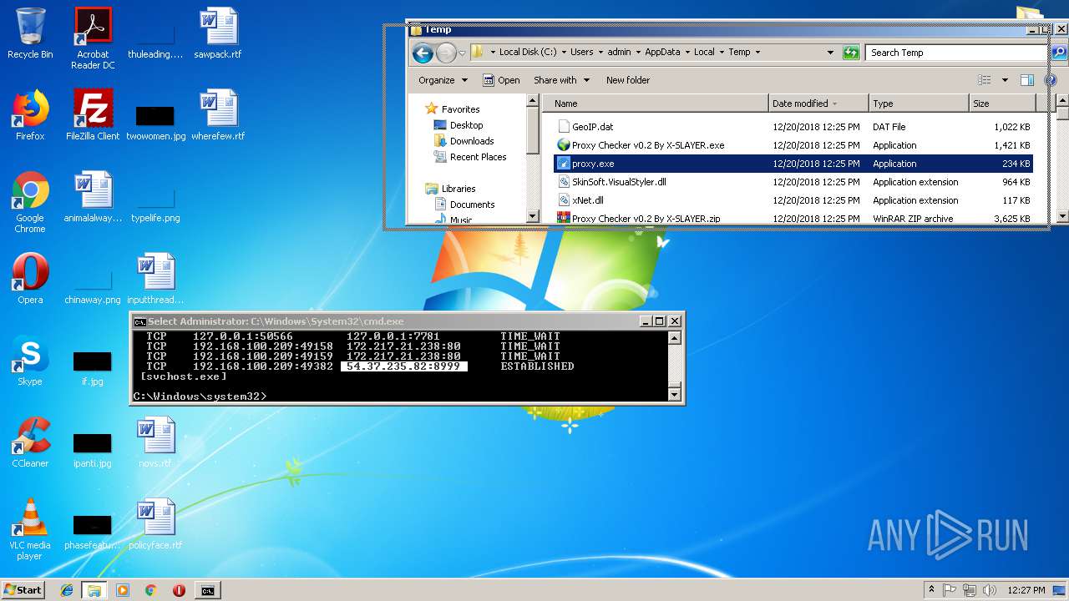Image resolution: width=1069 pixels, height=601 pixels.
Task: Open inputthread document icon
Action: [155, 279]
